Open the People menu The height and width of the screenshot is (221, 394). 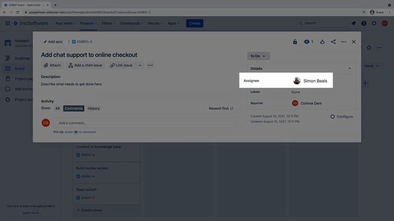coord(155,23)
